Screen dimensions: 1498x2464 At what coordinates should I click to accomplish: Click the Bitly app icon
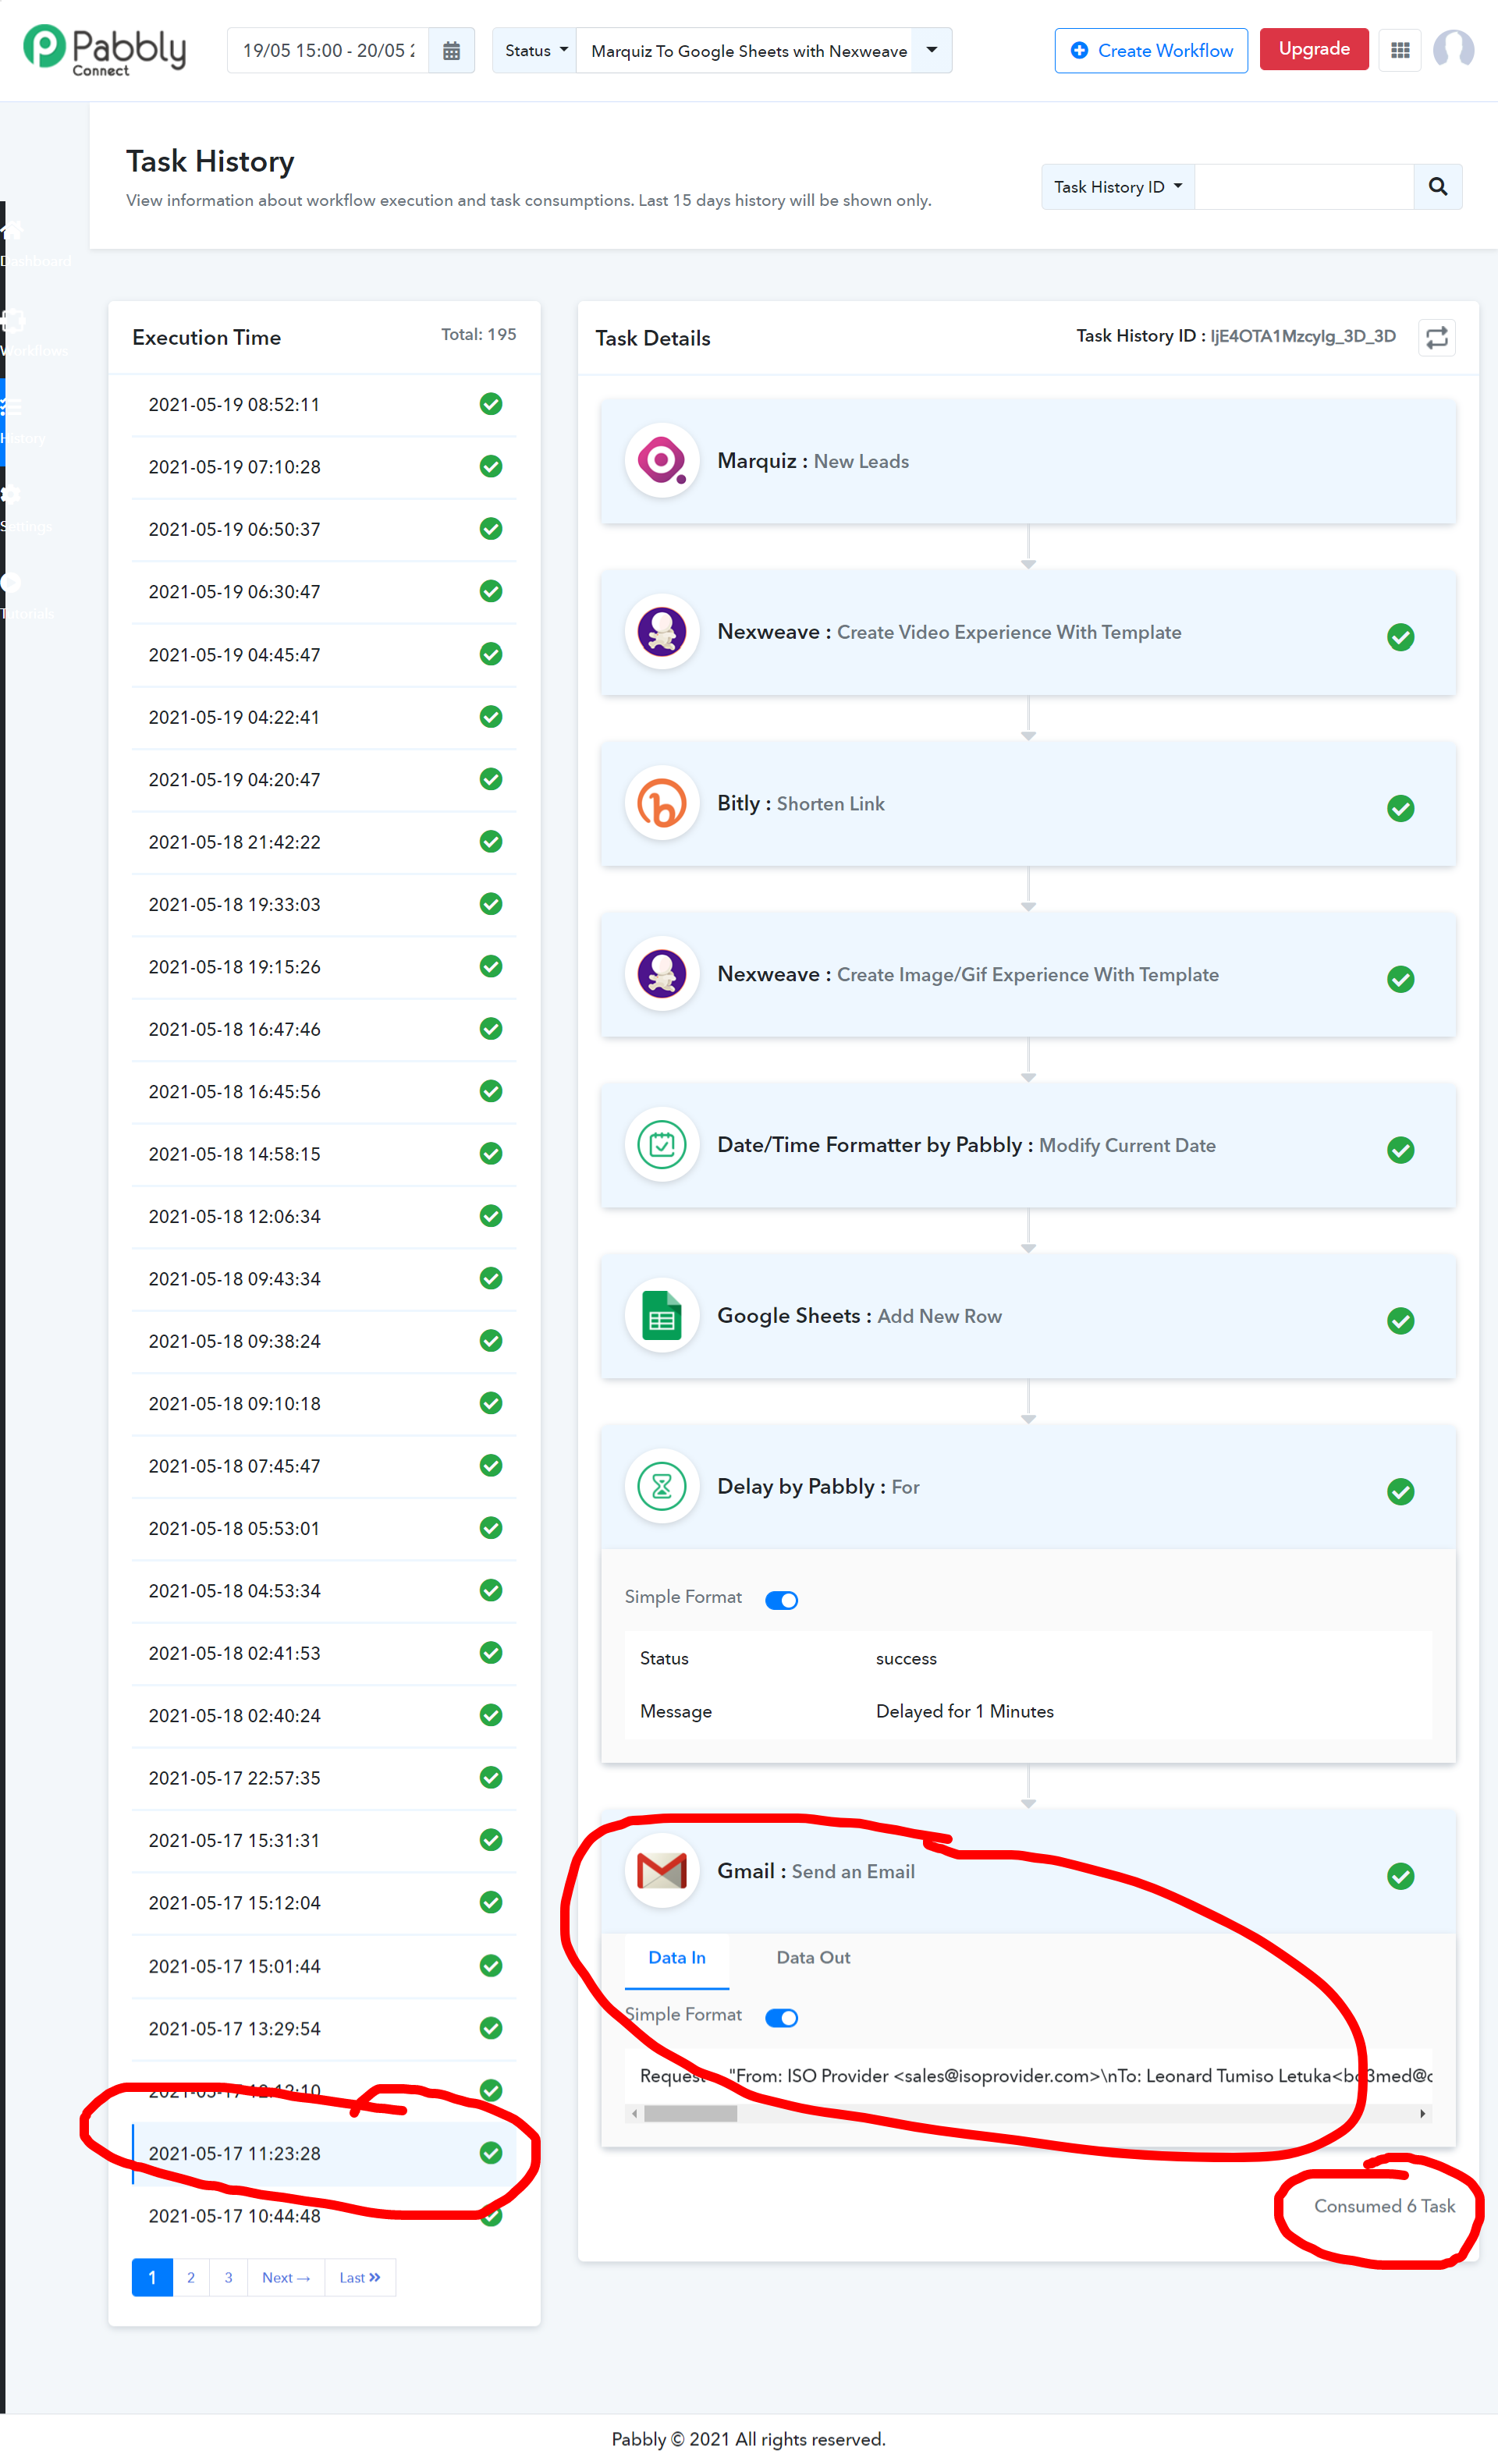[x=661, y=803]
